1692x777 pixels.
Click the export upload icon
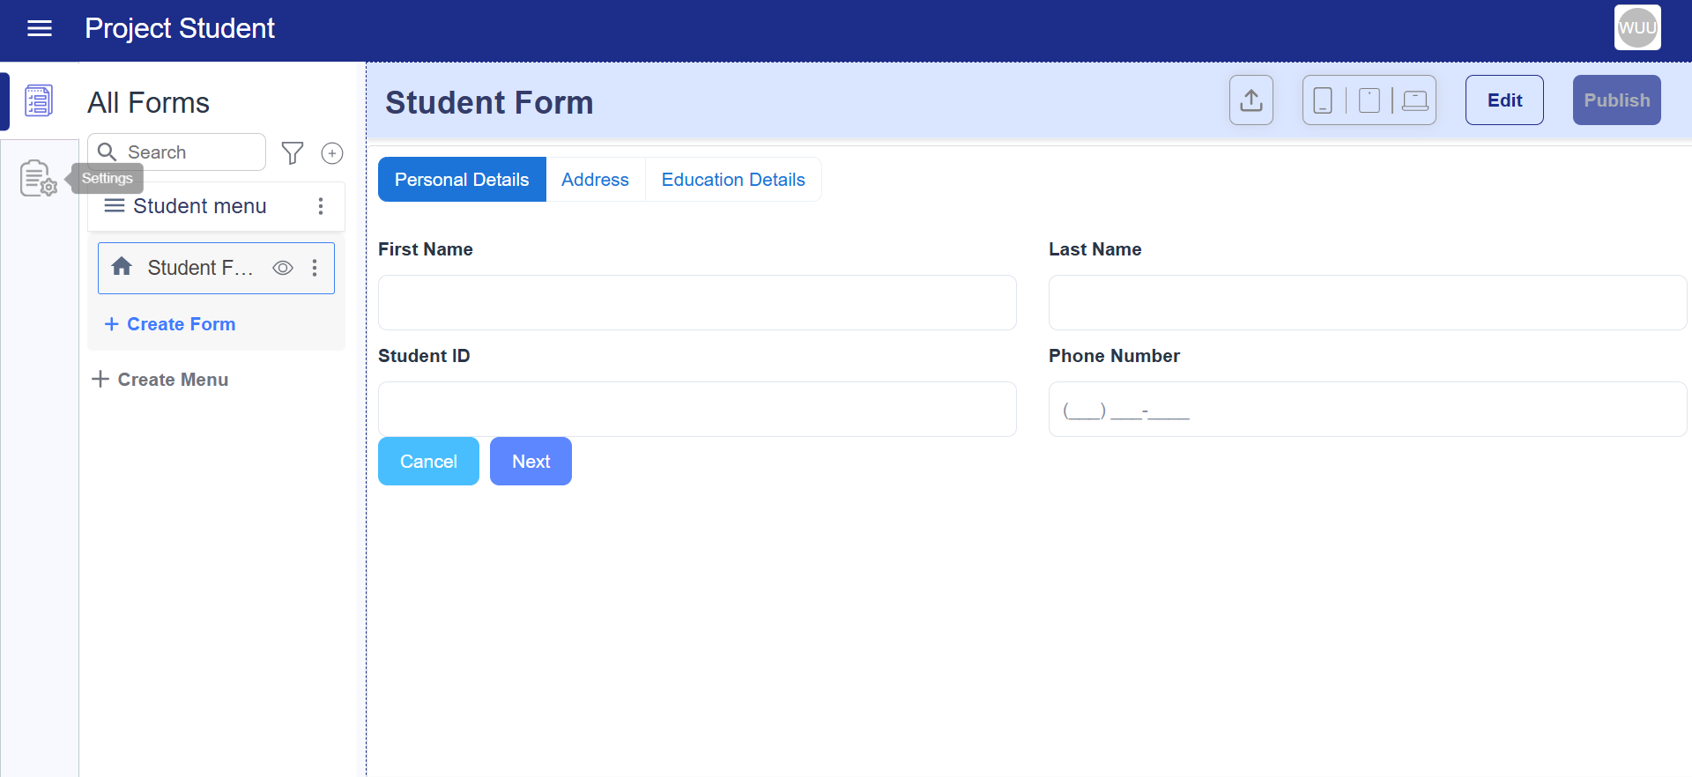point(1250,100)
